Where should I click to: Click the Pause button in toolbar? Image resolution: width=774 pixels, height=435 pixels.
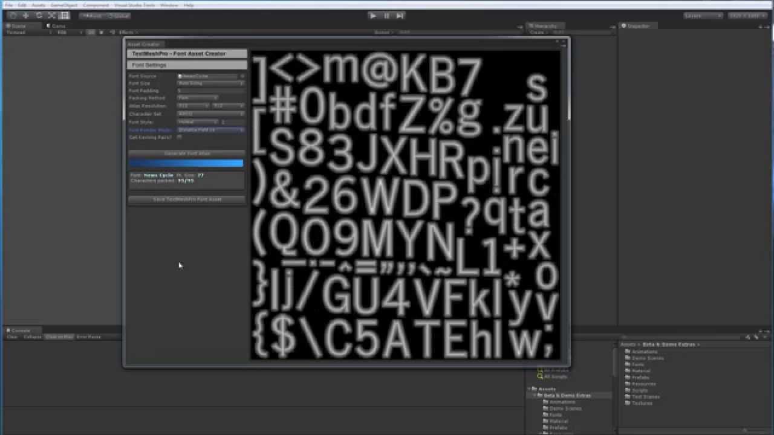tap(386, 16)
